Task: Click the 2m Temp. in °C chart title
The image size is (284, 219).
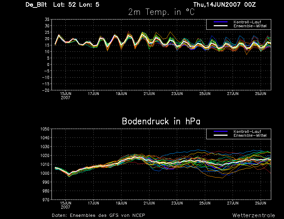Action: click(161, 12)
